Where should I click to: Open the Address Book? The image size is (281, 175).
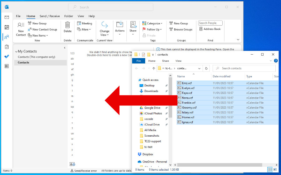210,29
